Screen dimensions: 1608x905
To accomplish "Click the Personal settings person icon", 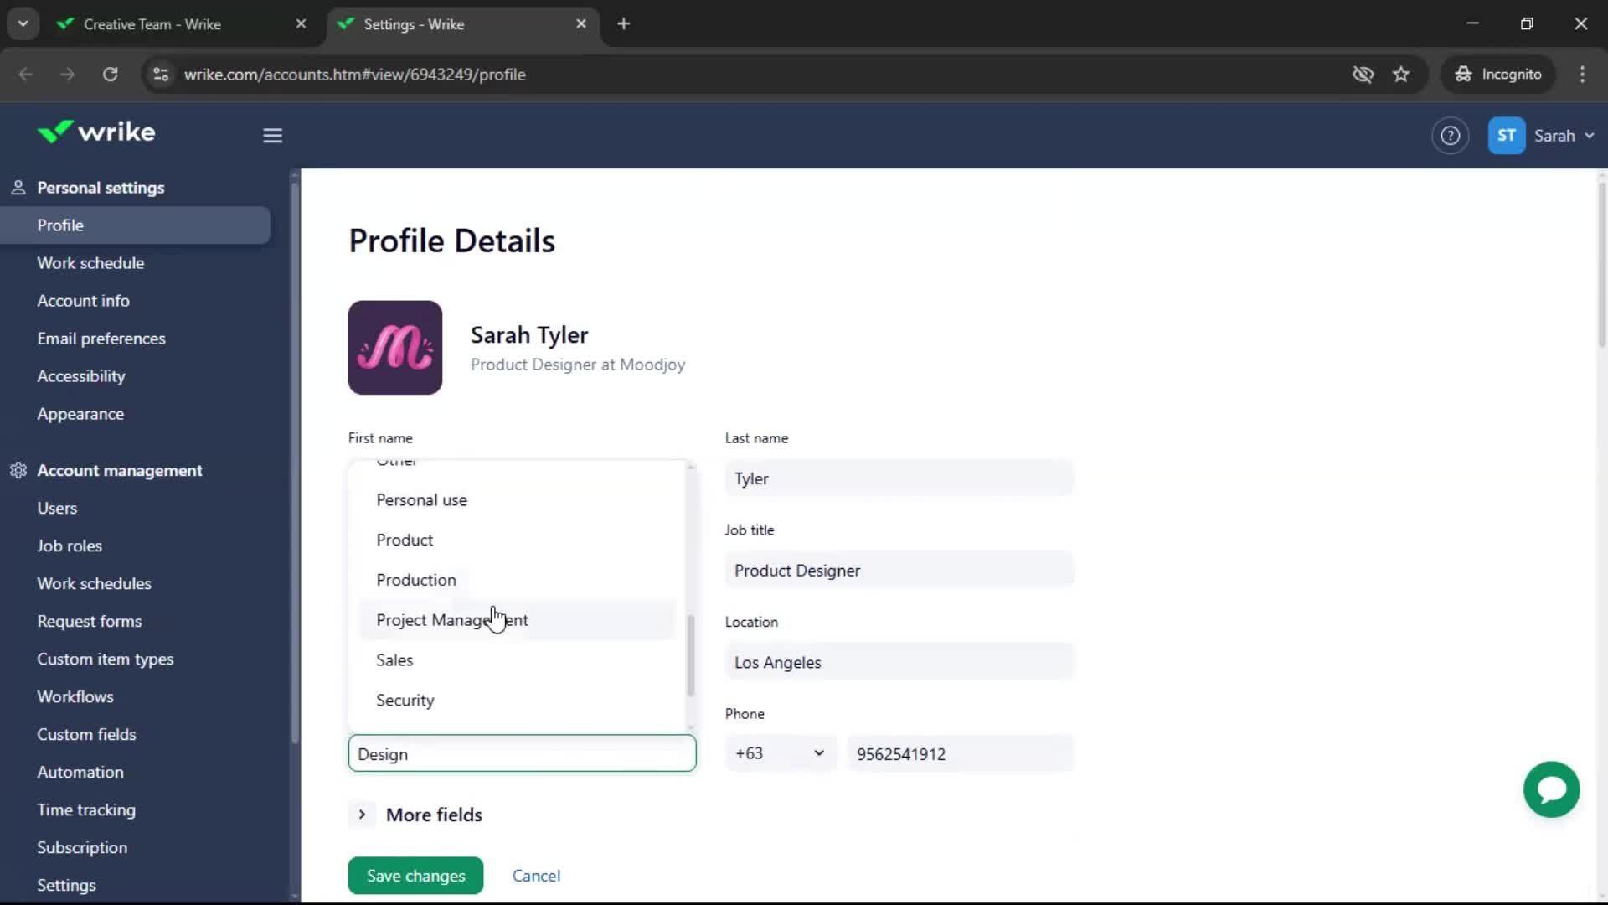I will pos(18,188).
